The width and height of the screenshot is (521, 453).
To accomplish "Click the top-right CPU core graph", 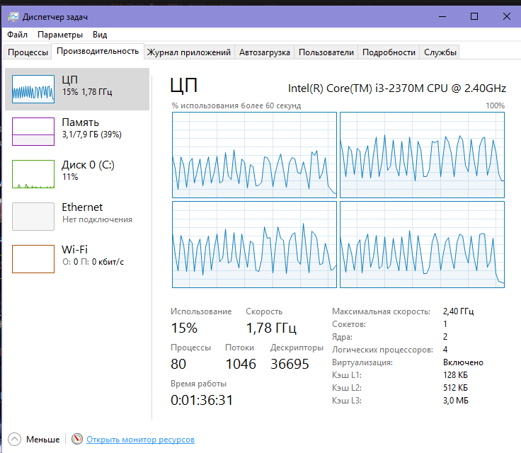I will point(422,155).
